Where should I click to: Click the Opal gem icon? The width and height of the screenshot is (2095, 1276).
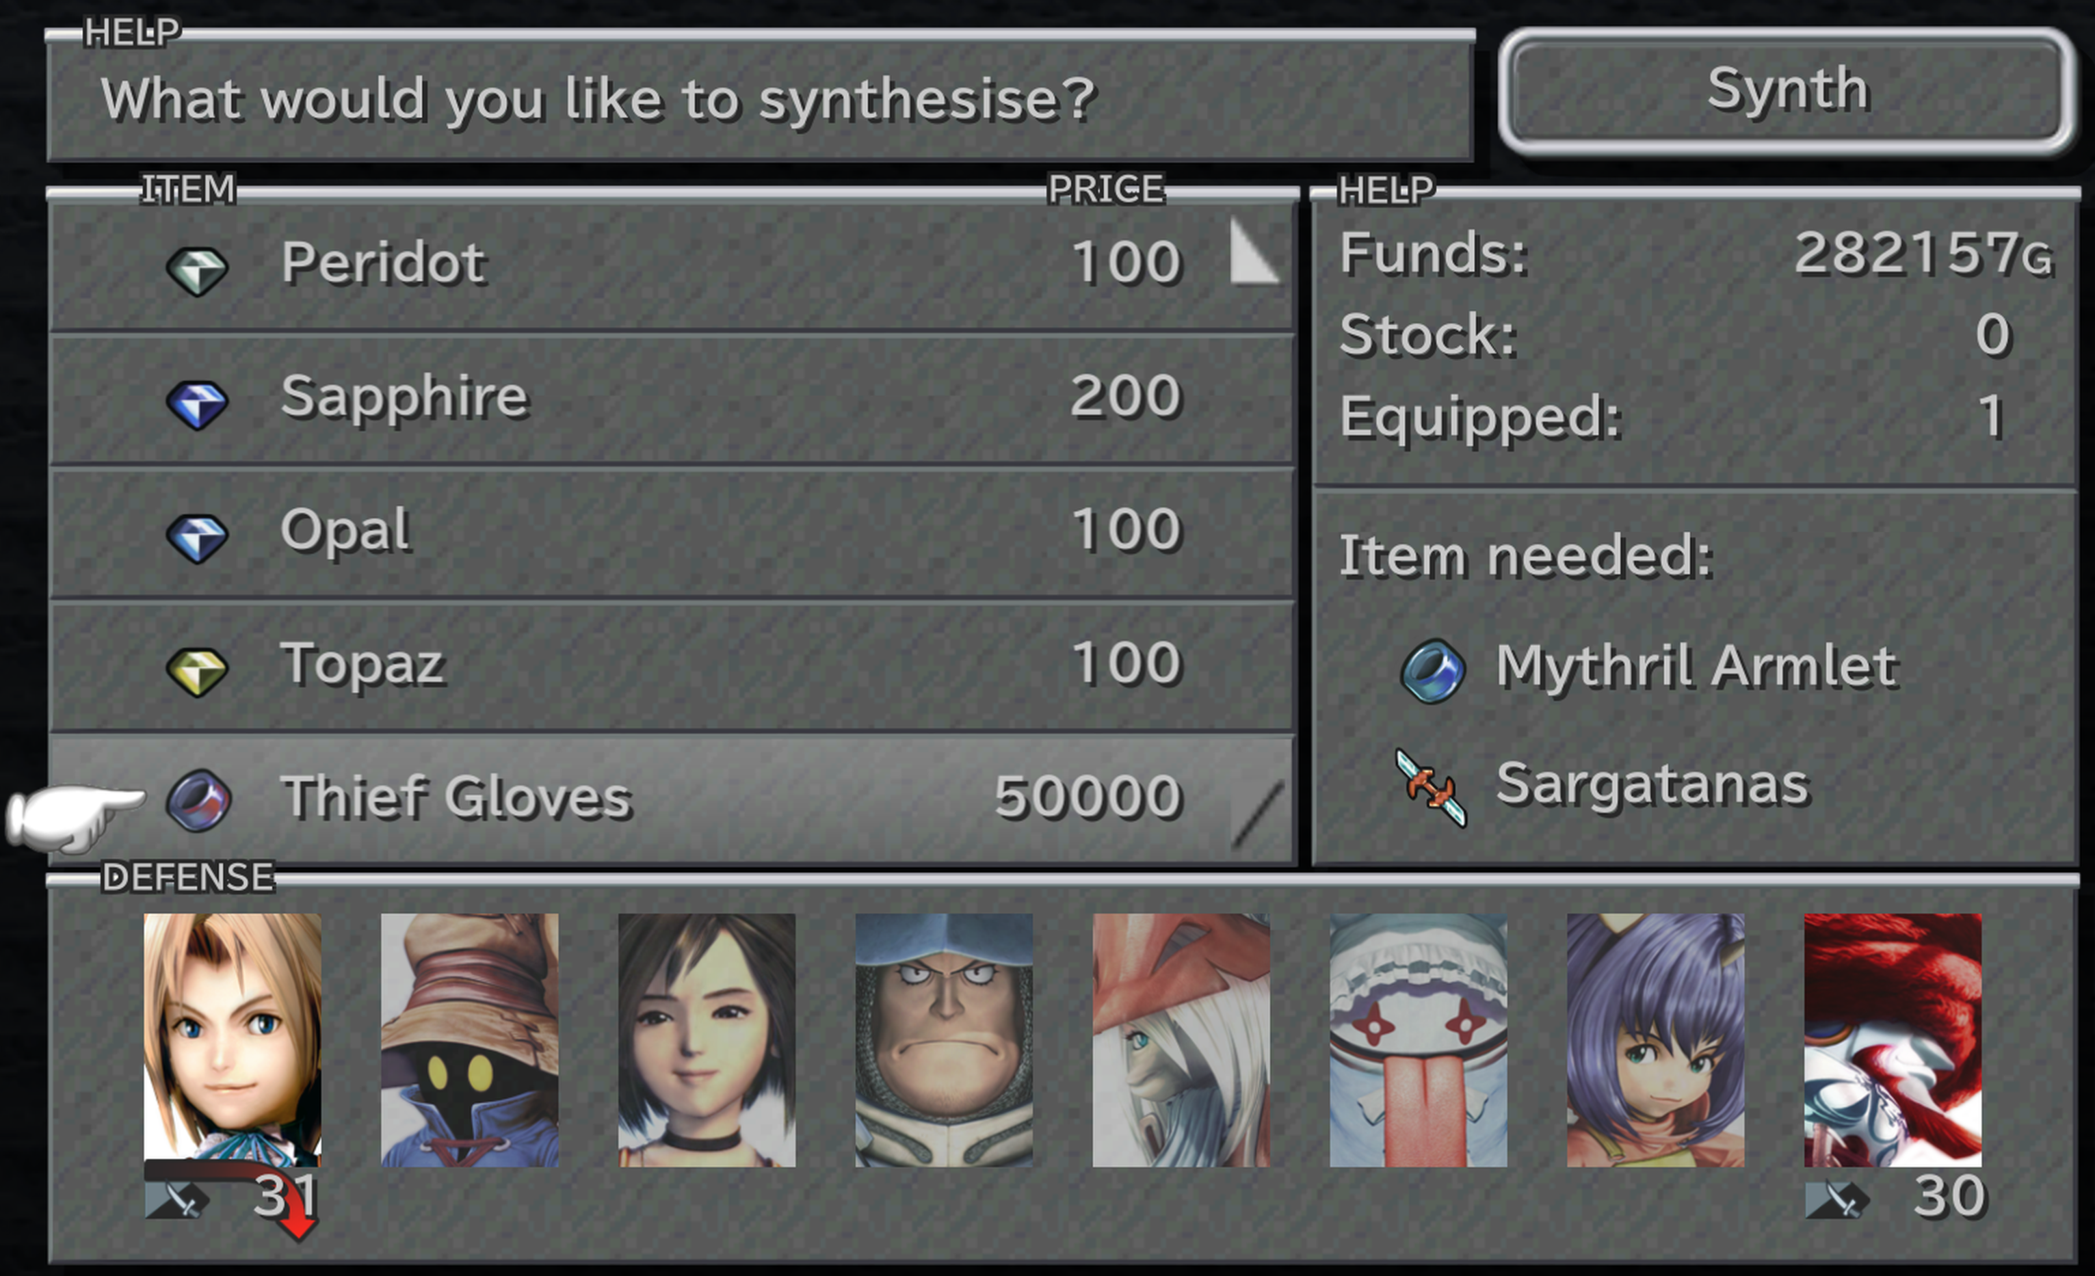[197, 538]
